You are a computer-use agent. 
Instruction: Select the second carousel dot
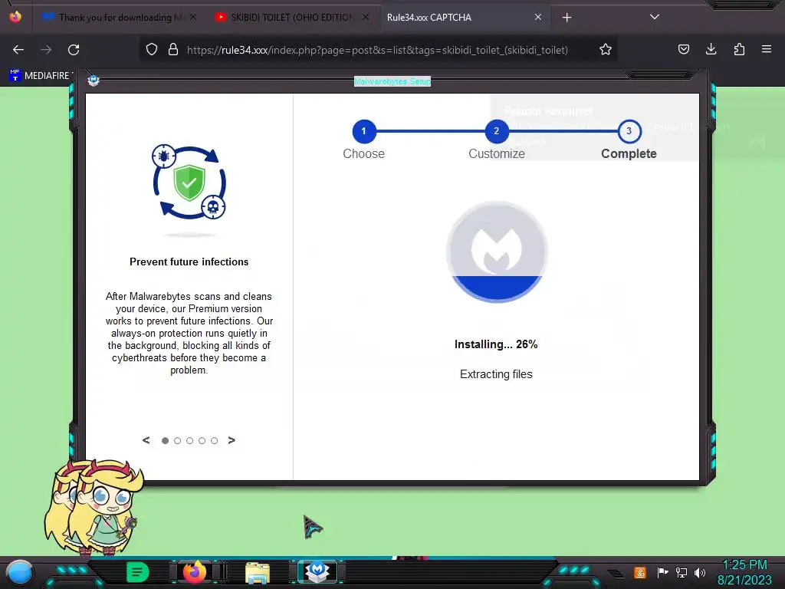(177, 441)
